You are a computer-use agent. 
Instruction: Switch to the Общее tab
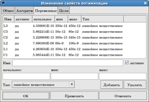tap(8, 11)
